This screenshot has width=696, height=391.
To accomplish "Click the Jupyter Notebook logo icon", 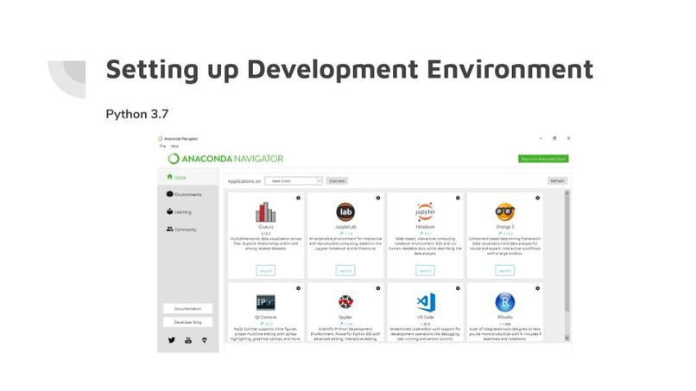I will pos(425,212).
